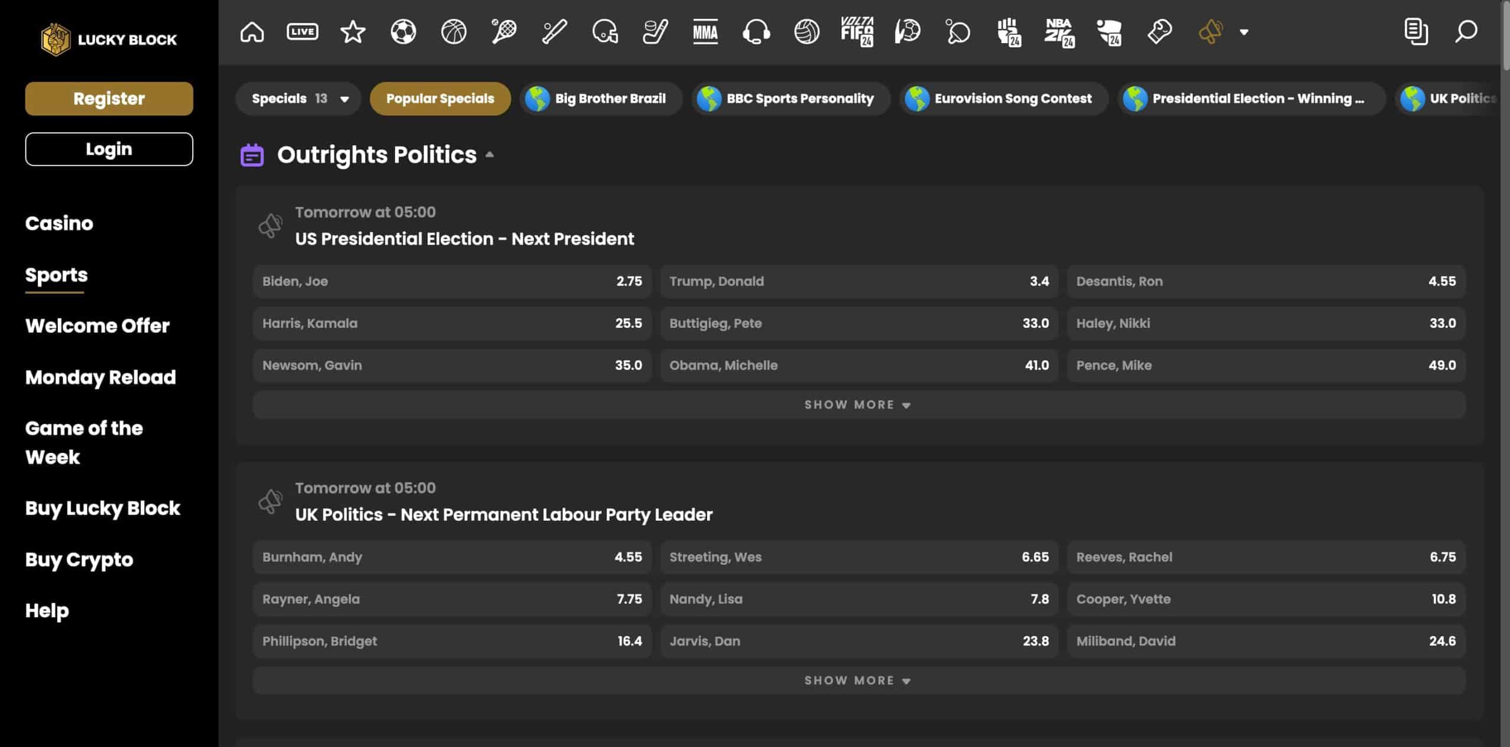Open the Specials 13 dropdown
1510x747 pixels.
(x=298, y=98)
